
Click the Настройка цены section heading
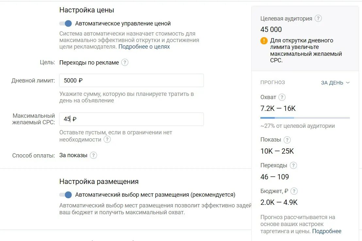pos(87,10)
